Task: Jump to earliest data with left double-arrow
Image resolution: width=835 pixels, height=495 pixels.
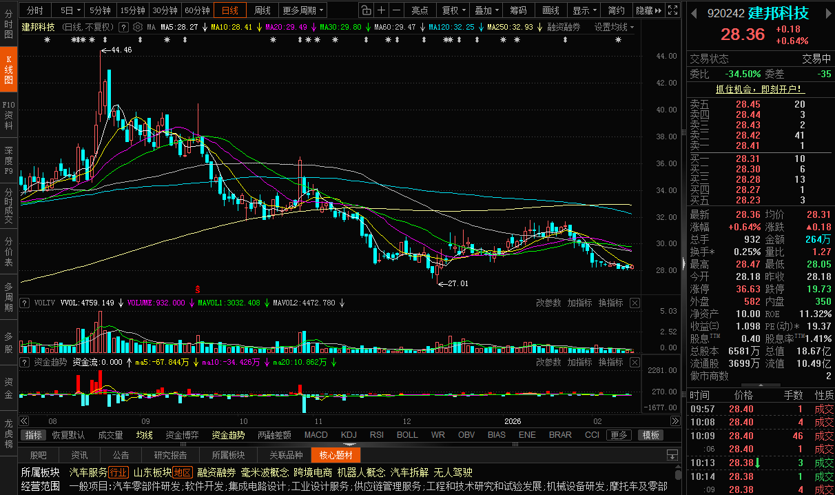Action: (24, 421)
